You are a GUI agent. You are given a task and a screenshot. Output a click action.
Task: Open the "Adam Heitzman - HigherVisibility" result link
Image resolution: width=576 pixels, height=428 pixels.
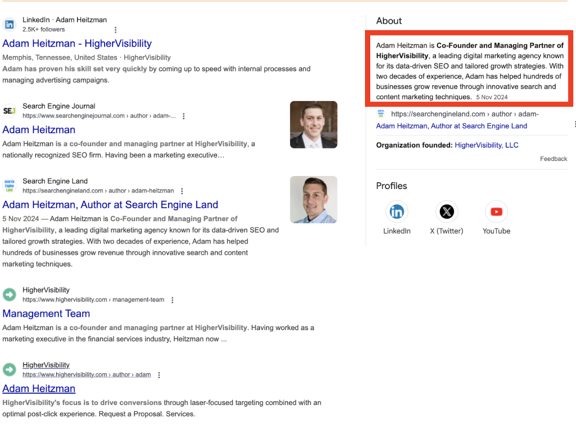[x=77, y=43]
